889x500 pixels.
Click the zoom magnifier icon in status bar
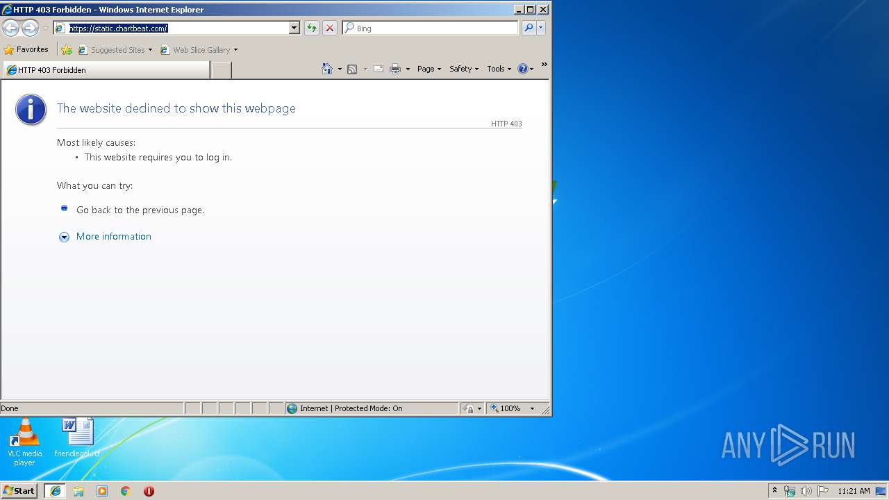[x=495, y=408]
